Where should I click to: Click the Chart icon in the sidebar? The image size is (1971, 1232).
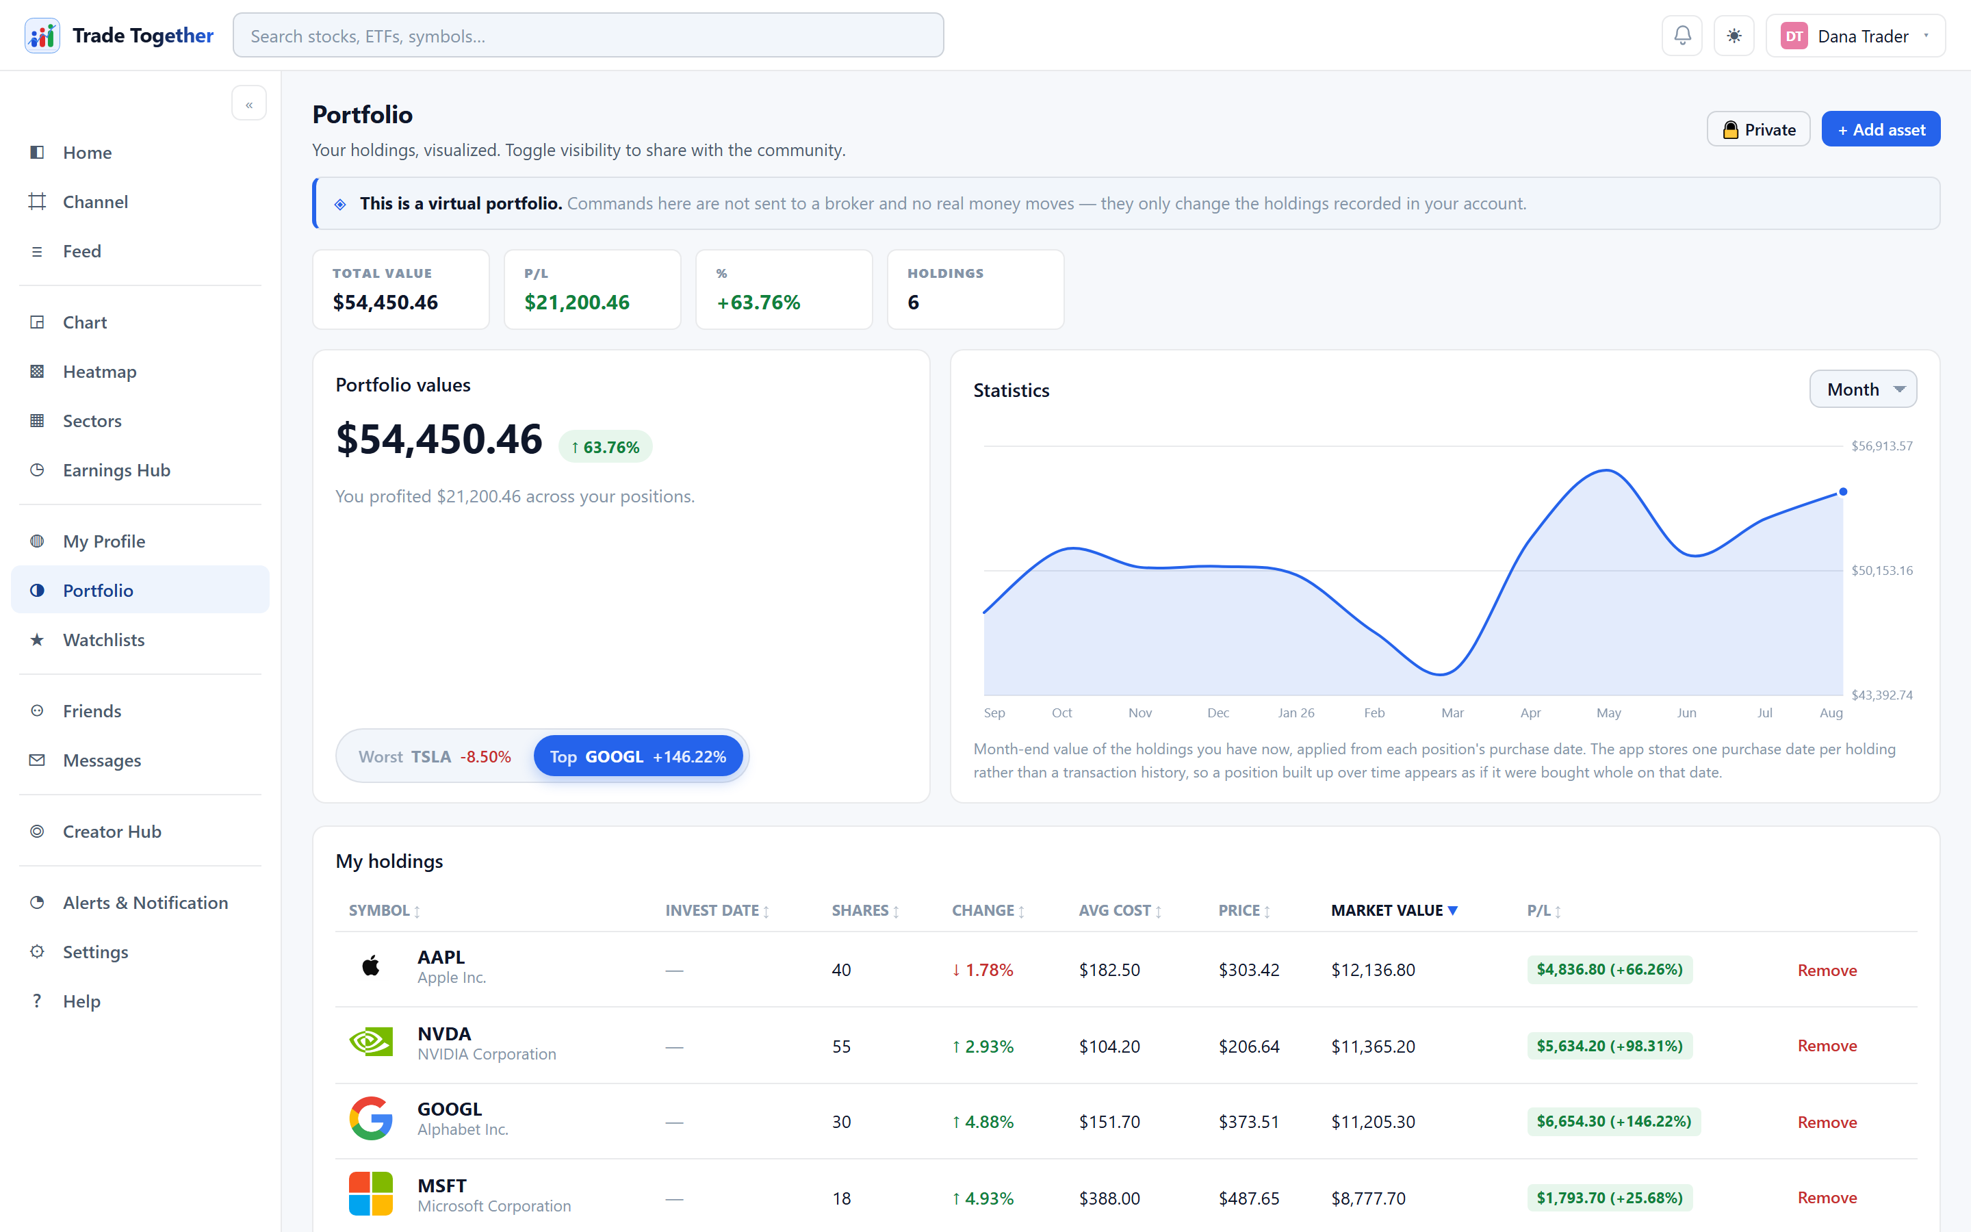pyautogui.click(x=37, y=322)
